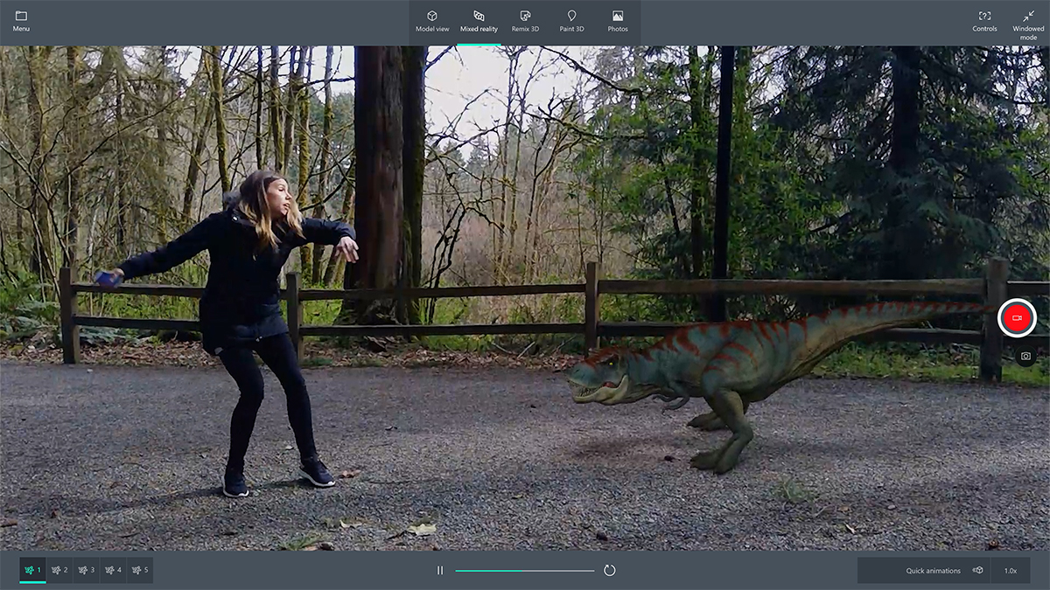Open the 1.0x playback speed dropdown
Image resolution: width=1050 pixels, height=590 pixels.
[x=1010, y=570]
